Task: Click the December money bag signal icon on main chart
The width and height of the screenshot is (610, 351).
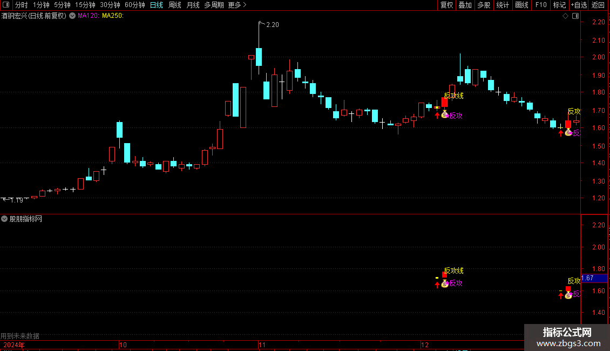Action: 445,115
